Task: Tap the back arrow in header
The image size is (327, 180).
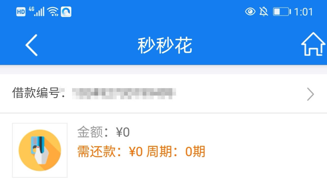Action: 32,45
